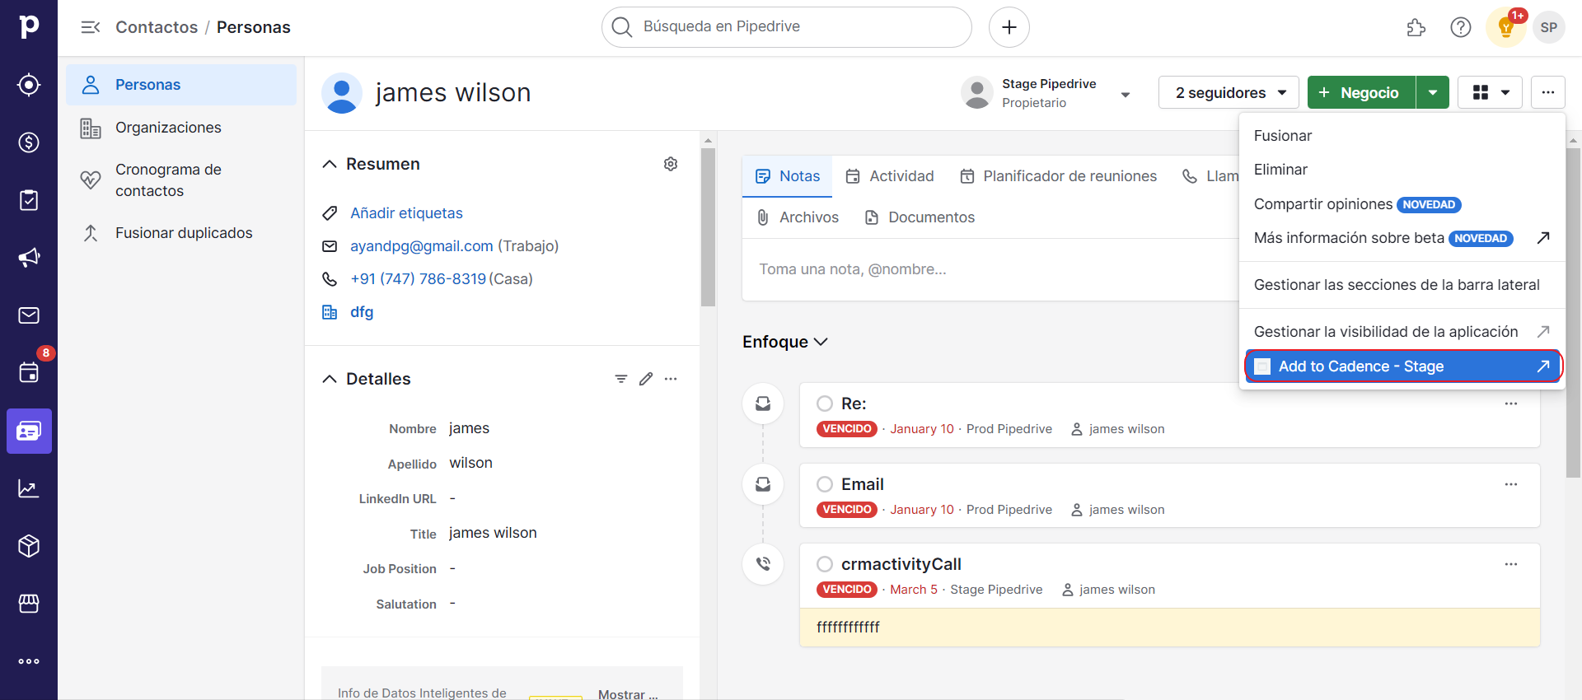Open the Pipedrive logo home
Screen dimensions: 1582x700
click(29, 26)
